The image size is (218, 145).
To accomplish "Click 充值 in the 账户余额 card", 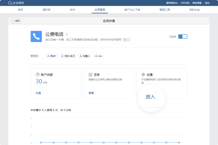I will pyautogui.click(x=38, y=93).
